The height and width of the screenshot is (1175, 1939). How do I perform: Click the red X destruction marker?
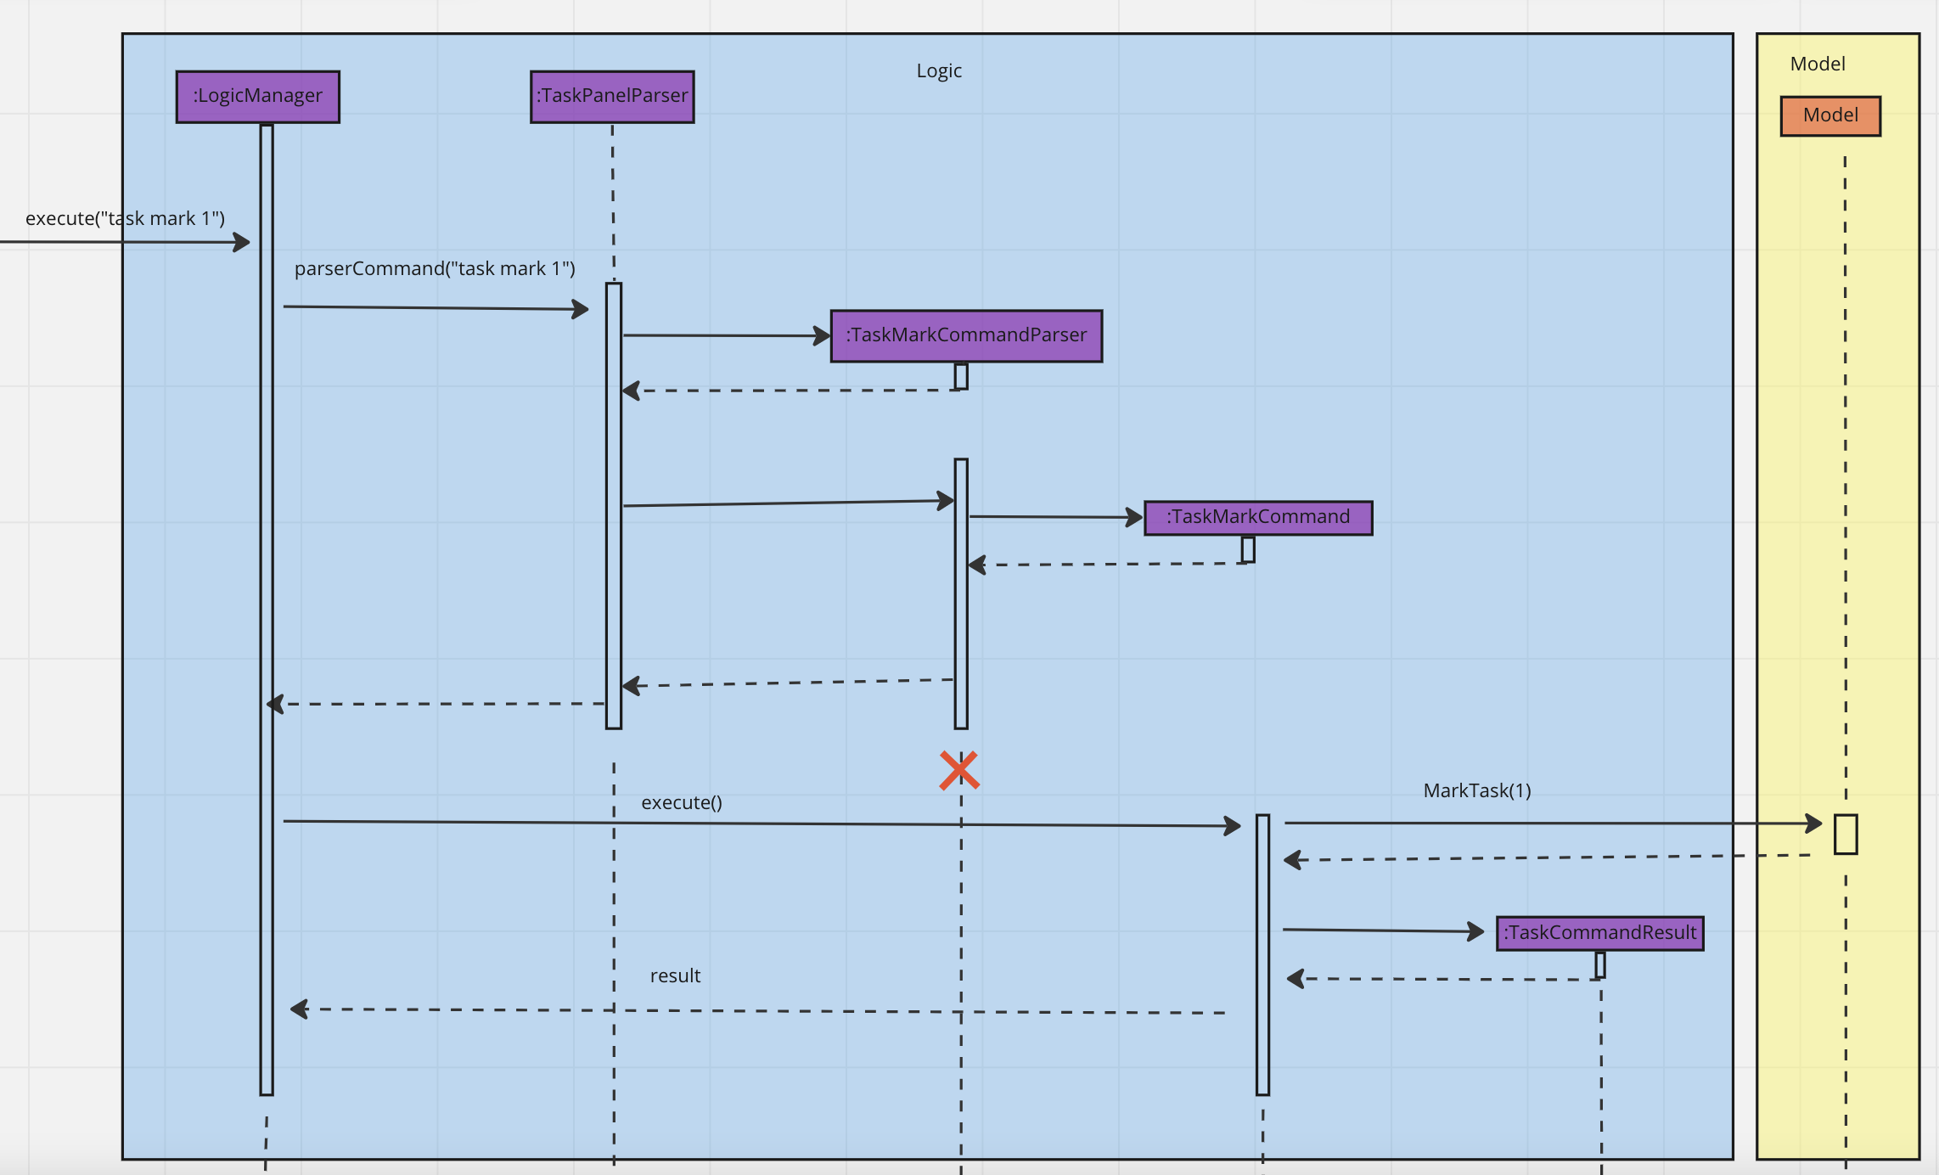[959, 771]
